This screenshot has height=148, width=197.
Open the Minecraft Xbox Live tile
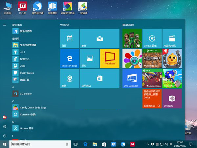tap(152, 59)
